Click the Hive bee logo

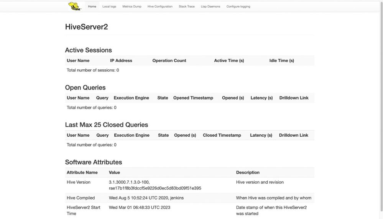[74, 7]
